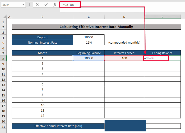The image size is (185, 133).
Task: Select month 6 cell
Action: pos(43,84)
